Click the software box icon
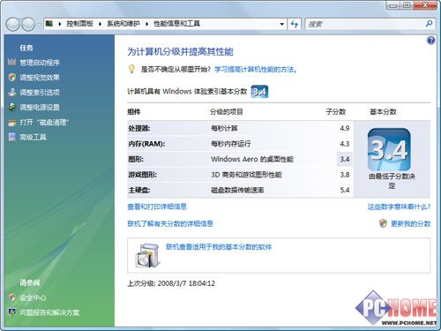 coord(148,255)
